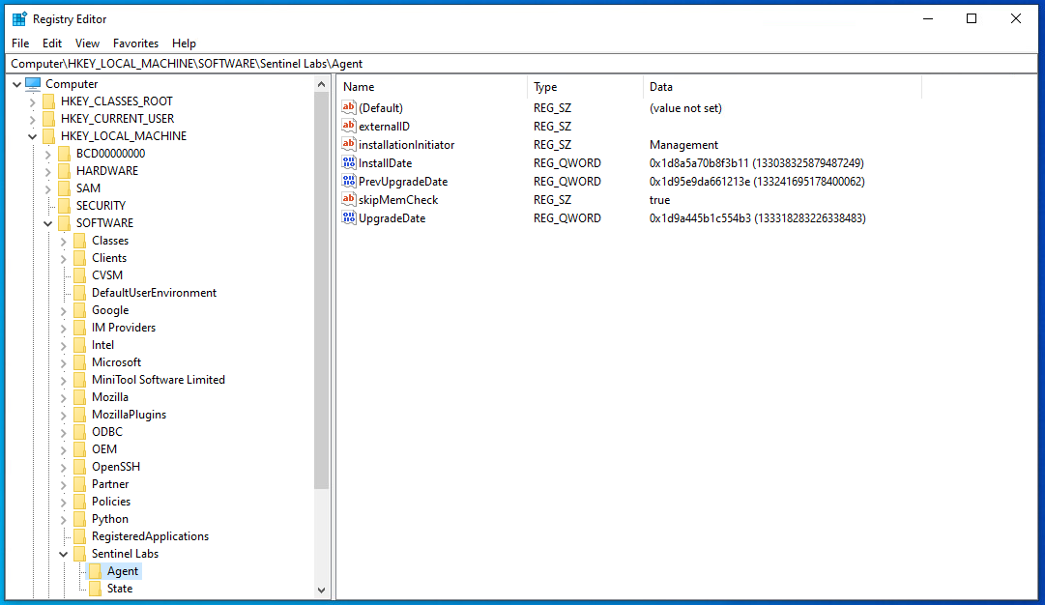Click the (Default) string value icon
1045x605 pixels.
coord(349,107)
